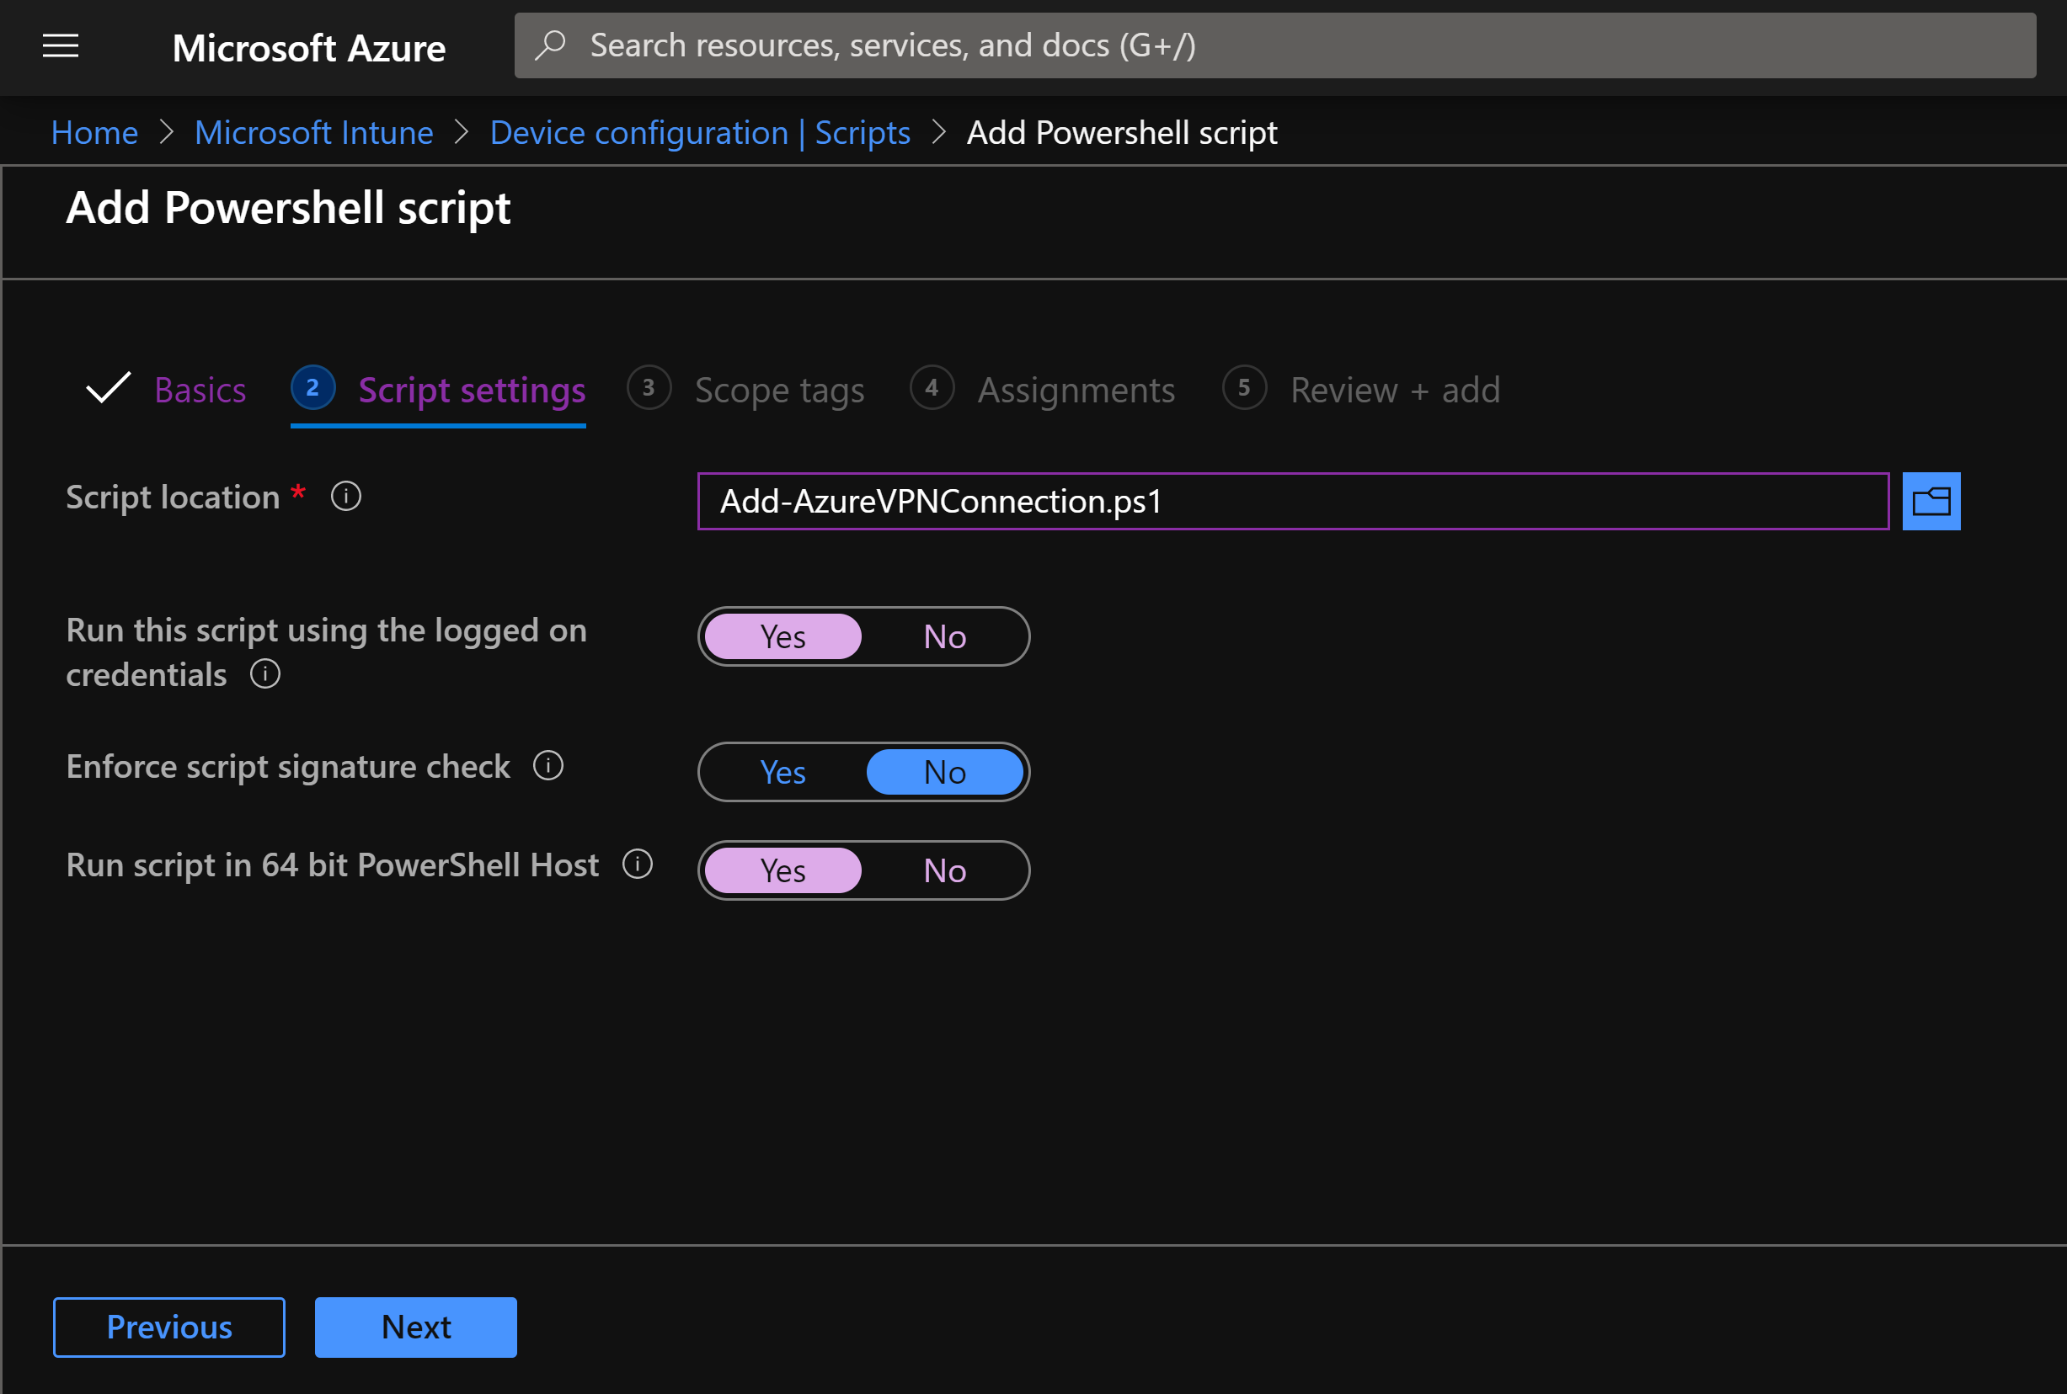Click step 4 circle for Assignments
The height and width of the screenshot is (1394, 2067).
point(932,387)
